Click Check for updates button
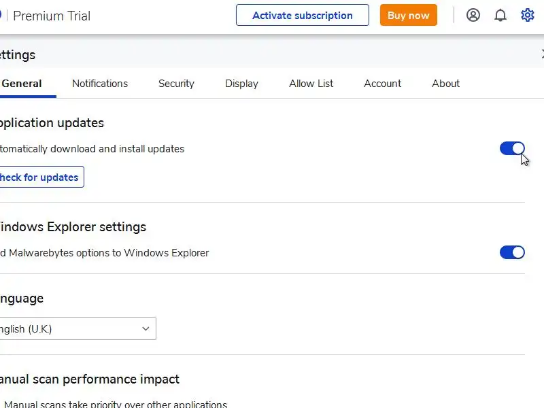 [x=39, y=177]
